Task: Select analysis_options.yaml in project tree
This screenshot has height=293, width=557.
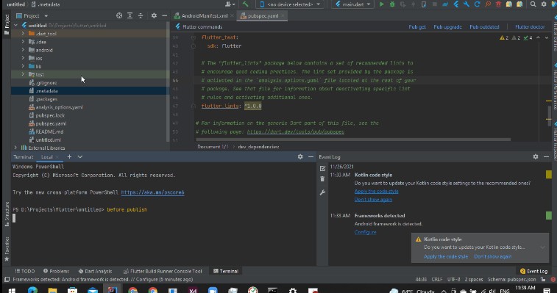Action: 60,107
